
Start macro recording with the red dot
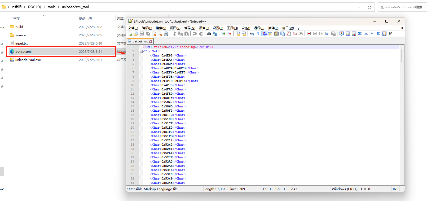(x=309, y=34)
